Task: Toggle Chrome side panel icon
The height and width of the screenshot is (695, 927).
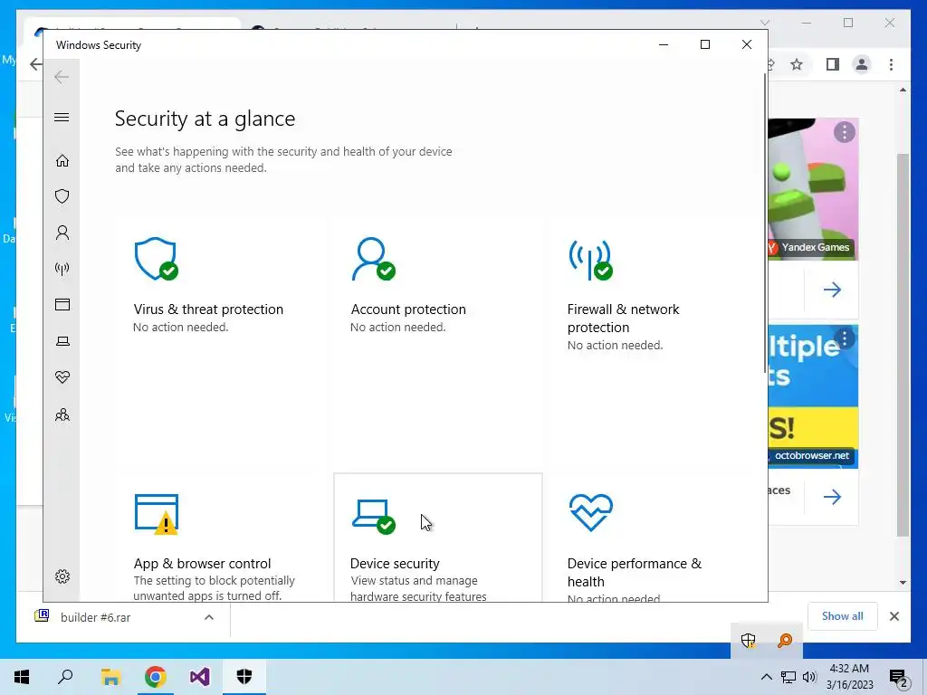Action: [x=833, y=64]
